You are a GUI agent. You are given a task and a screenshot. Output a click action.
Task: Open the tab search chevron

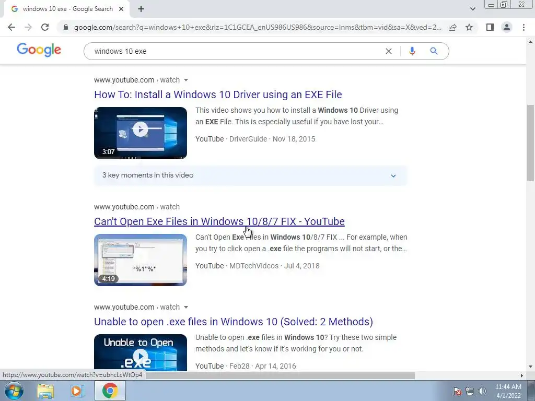pyautogui.click(x=472, y=9)
